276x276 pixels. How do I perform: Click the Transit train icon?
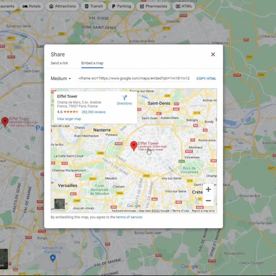(86, 6)
